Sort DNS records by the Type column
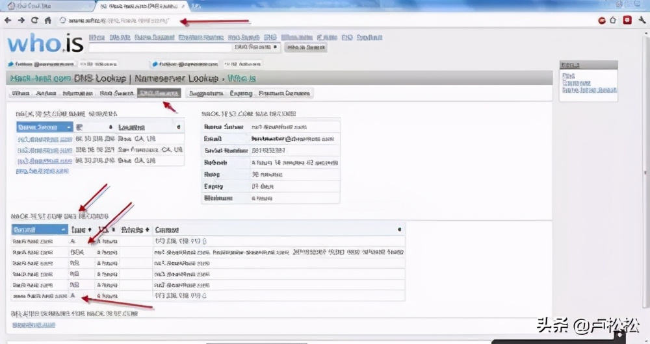 (81, 230)
